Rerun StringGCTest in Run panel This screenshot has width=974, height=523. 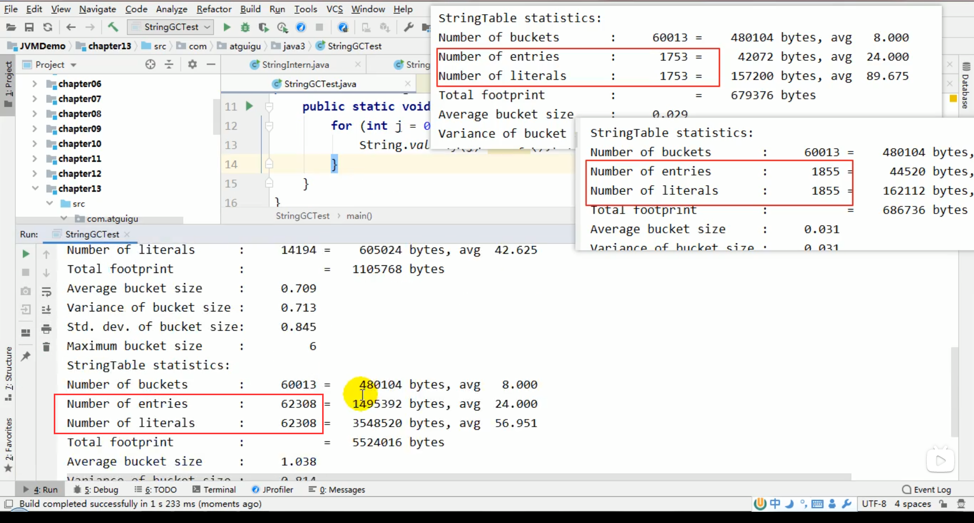pos(26,254)
